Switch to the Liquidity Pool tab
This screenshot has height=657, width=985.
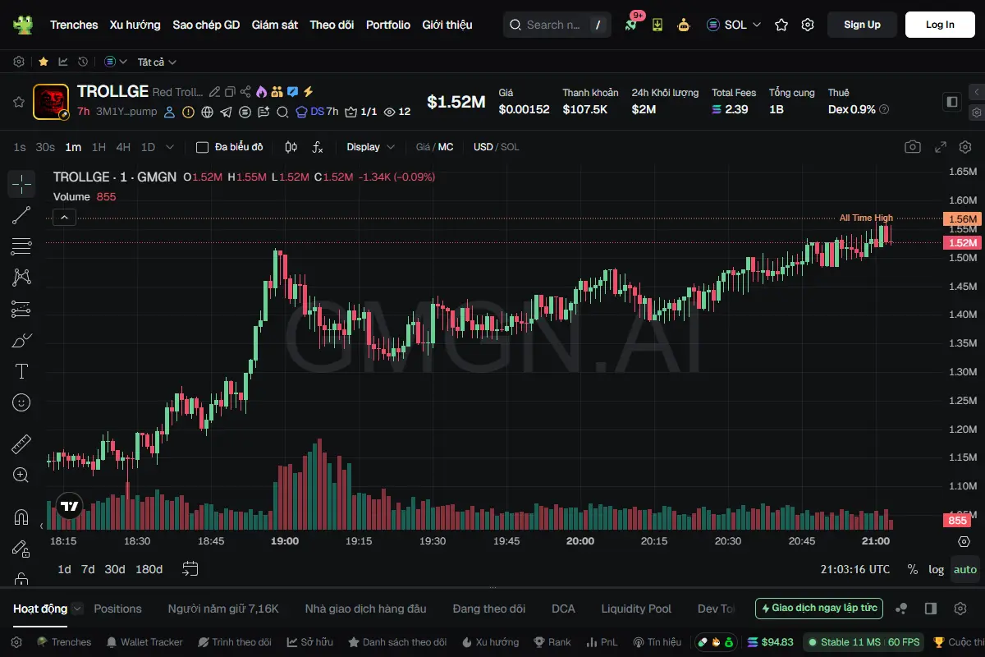point(636,609)
